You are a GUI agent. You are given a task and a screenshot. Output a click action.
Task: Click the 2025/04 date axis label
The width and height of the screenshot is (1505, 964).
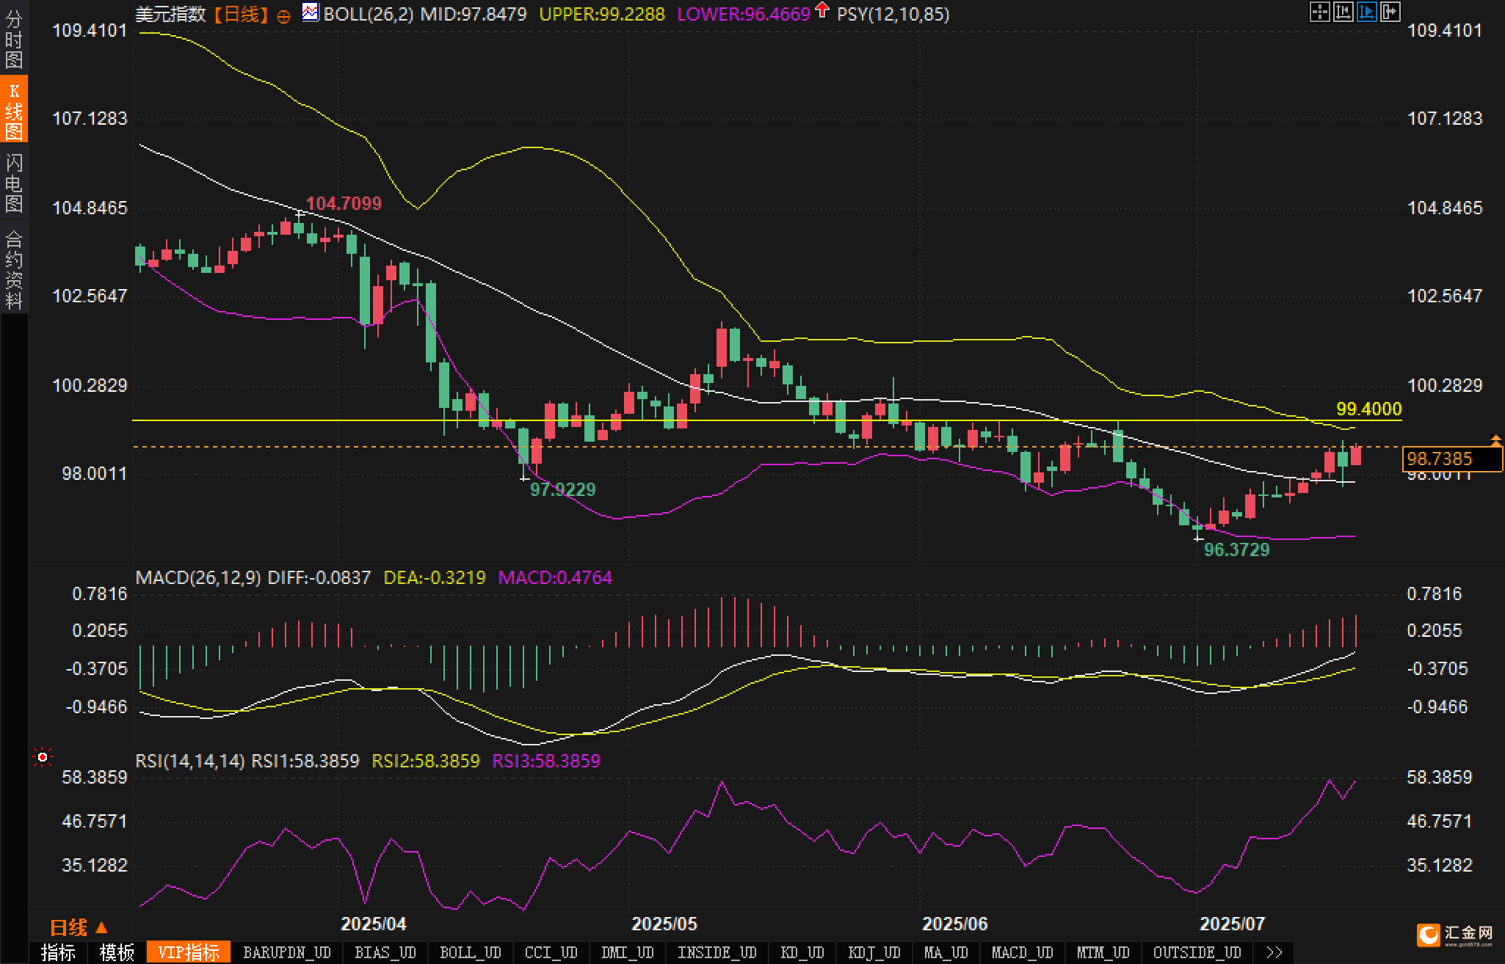(x=374, y=924)
